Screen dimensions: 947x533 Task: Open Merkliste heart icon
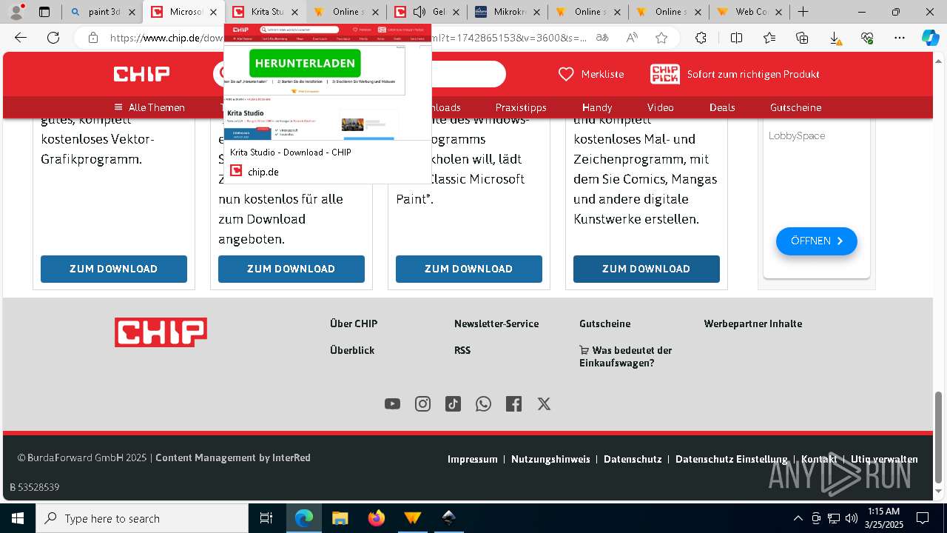[x=566, y=74]
